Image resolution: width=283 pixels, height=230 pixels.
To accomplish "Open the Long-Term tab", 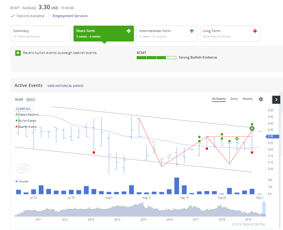I will (x=230, y=34).
